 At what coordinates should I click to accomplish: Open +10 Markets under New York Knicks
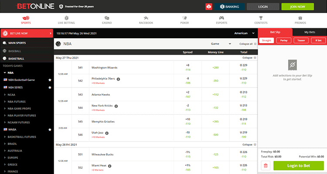pyautogui.click(x=98, y=110)
